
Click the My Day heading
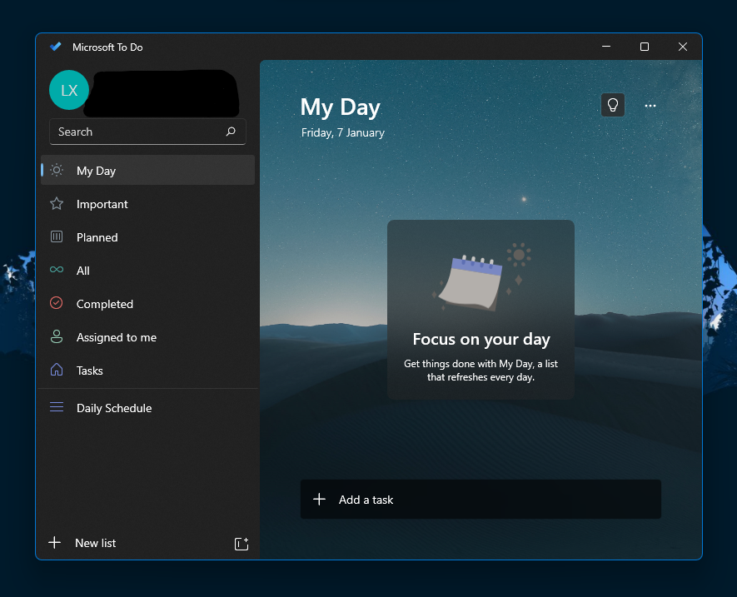click(x=341, y=107)
